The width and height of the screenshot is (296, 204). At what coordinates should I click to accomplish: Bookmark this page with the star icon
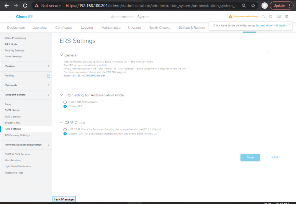click(253, 6)
